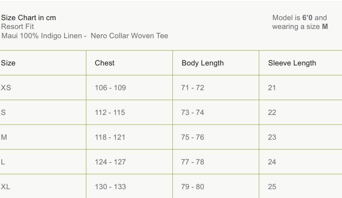Click the Size Chart in cm heading
342x198 pixels.
tap(28, 18)
